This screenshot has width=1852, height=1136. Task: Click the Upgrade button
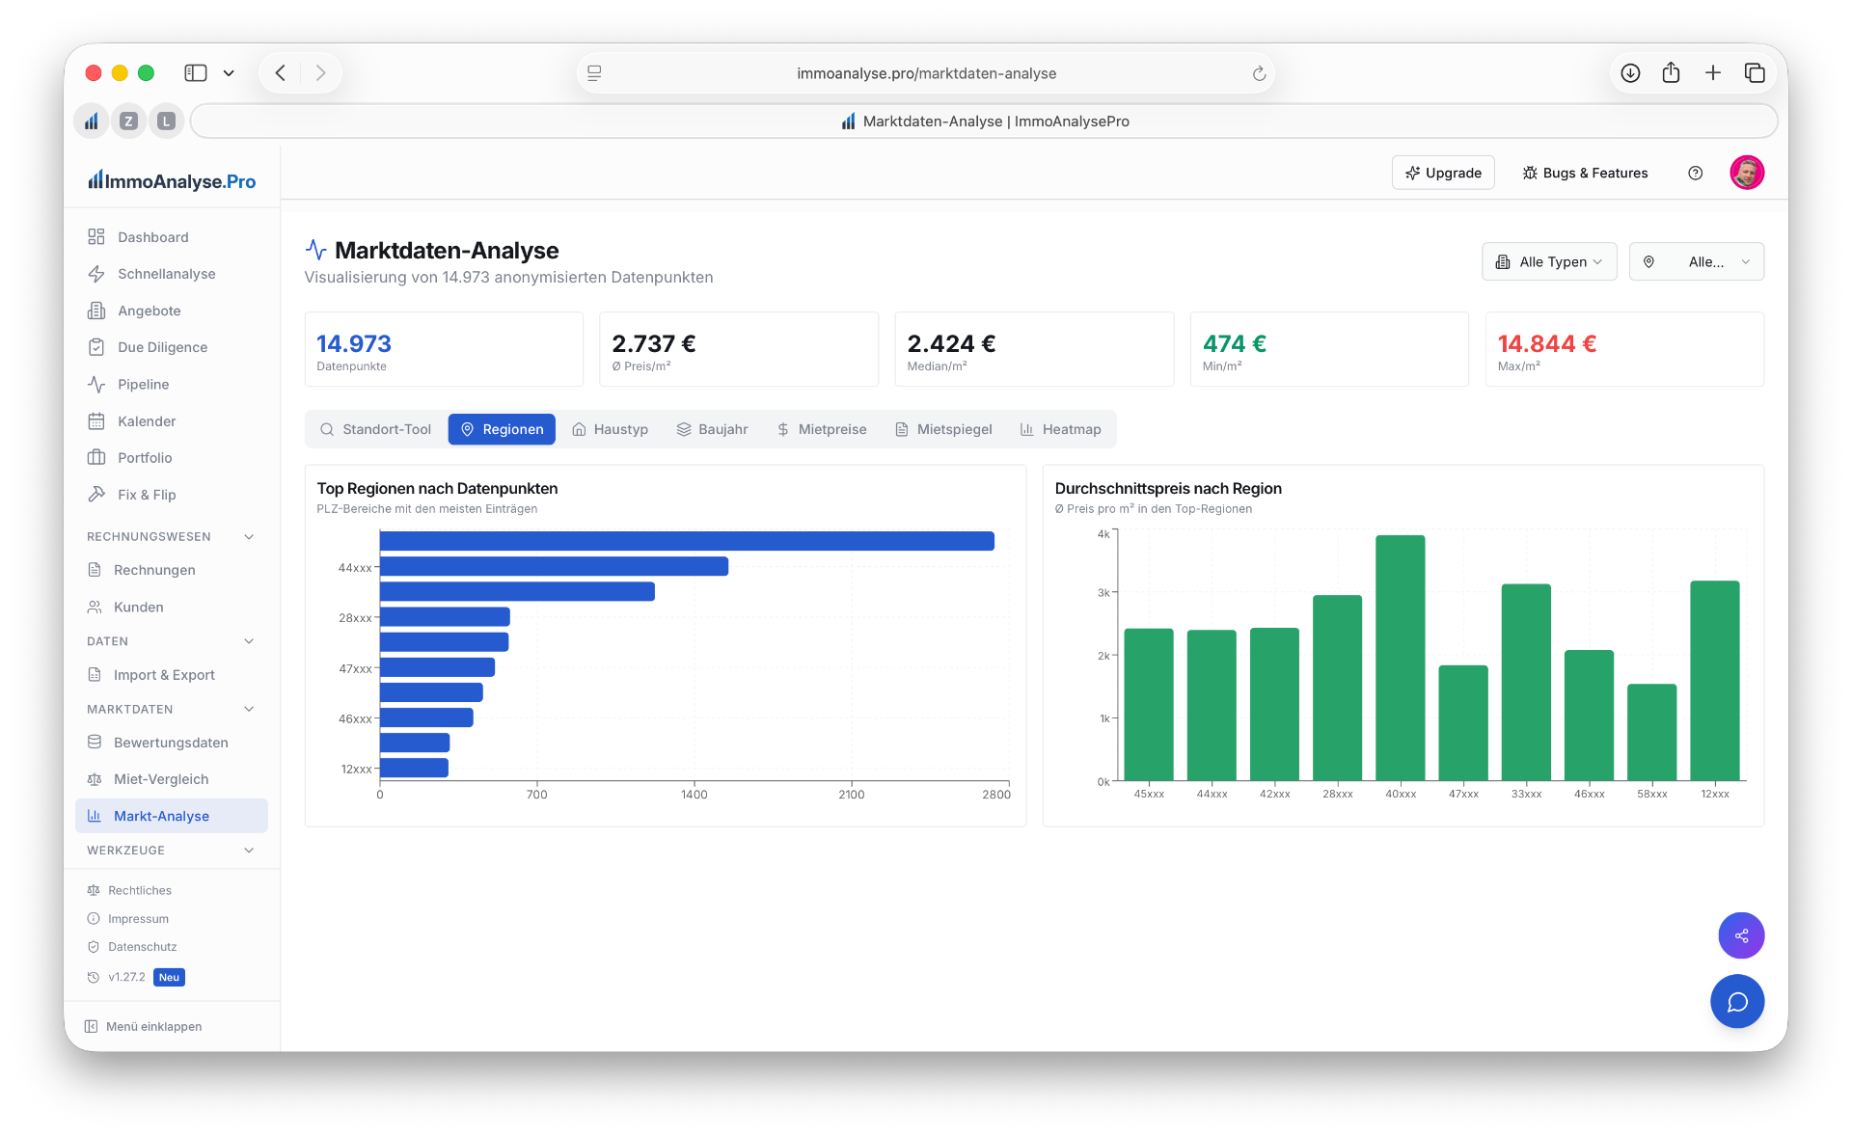coord(1443,173)
